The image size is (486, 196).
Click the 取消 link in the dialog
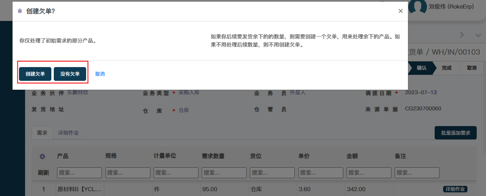point(100,74)
